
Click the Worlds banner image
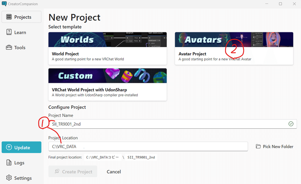click(108, 40)
